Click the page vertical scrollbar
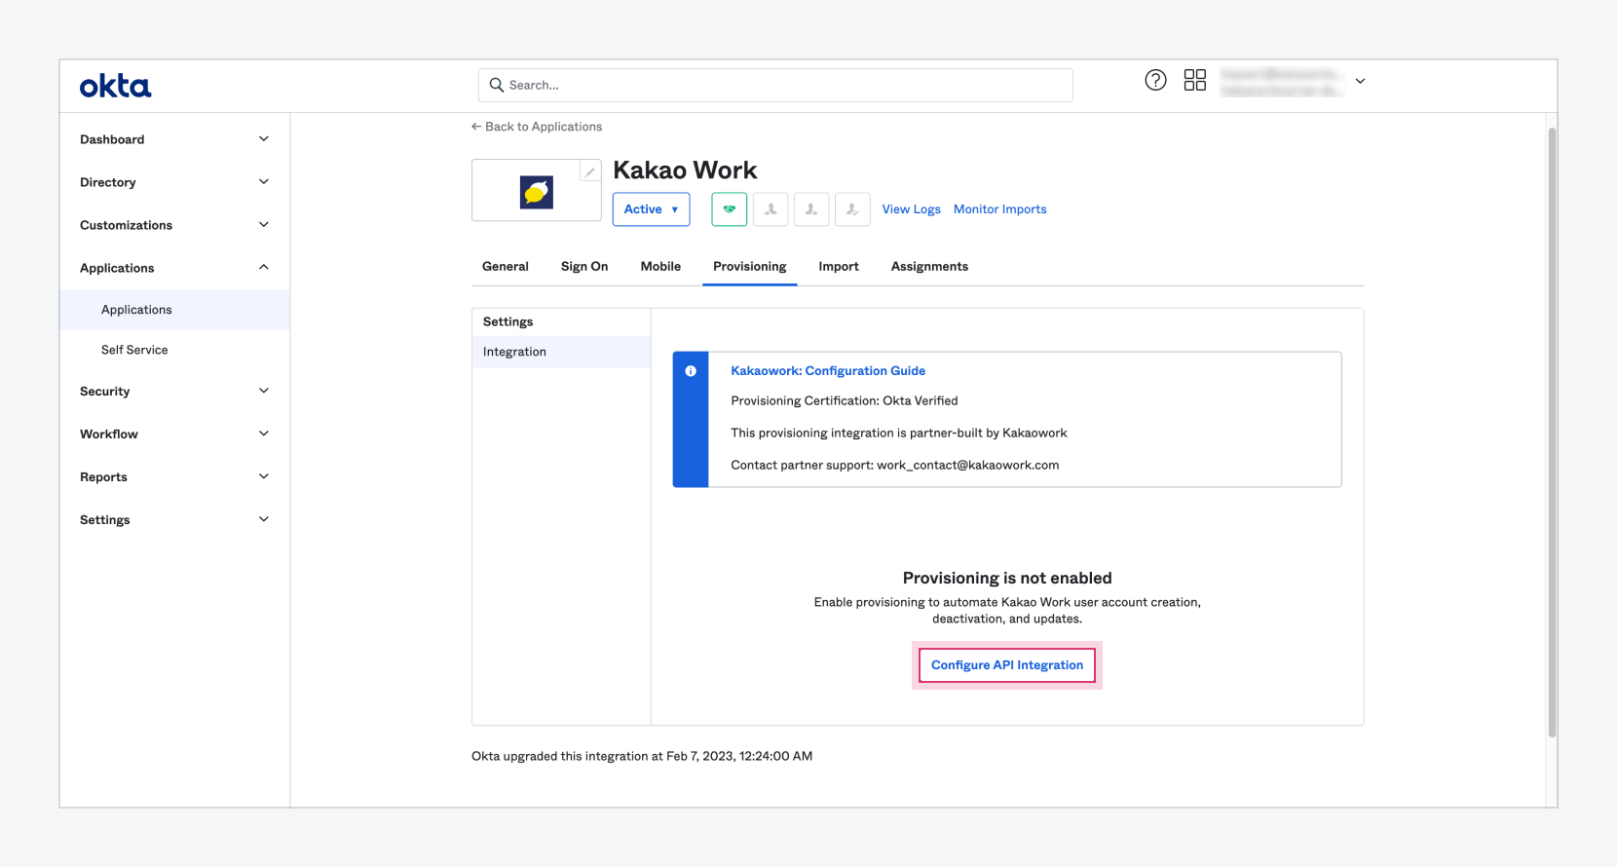Screen dimensions: 1617x867 click(x=1552, y=432)
